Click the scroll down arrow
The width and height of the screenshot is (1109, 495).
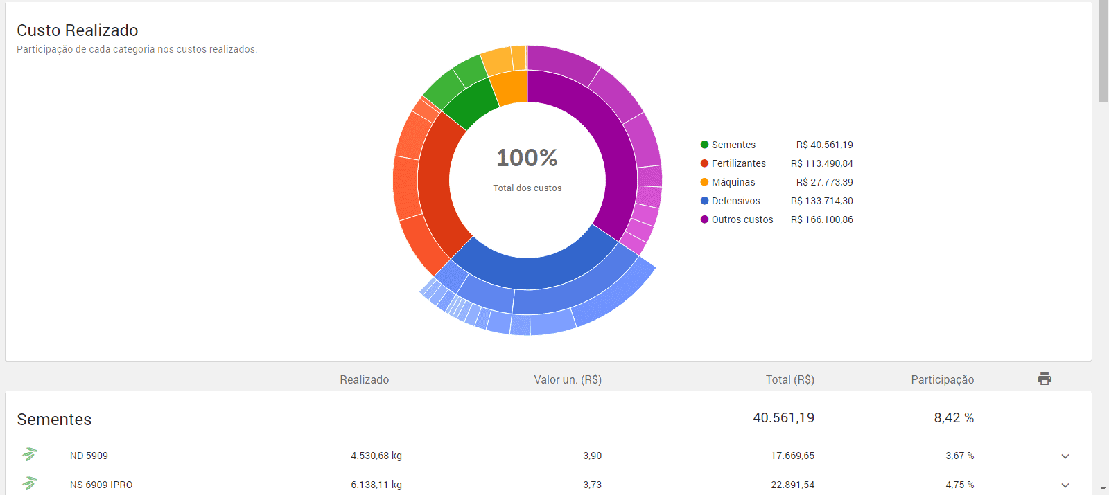click(1103, 489)
